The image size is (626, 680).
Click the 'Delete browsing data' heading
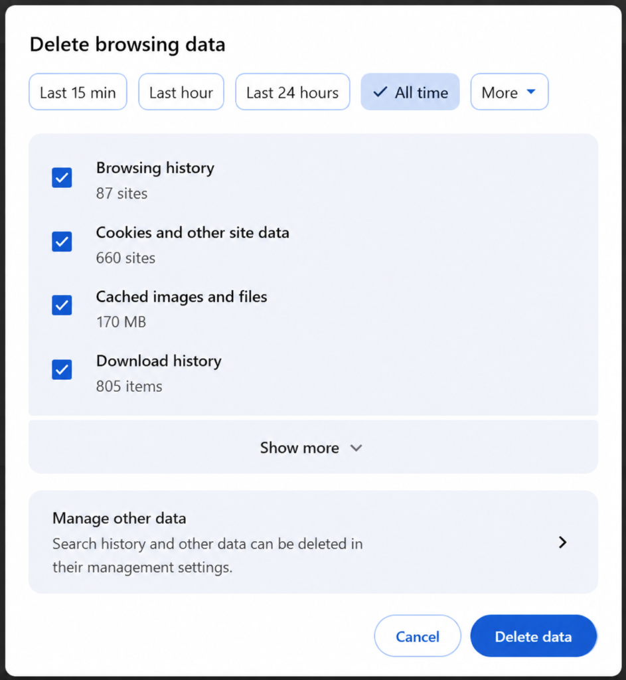point(127,44)
